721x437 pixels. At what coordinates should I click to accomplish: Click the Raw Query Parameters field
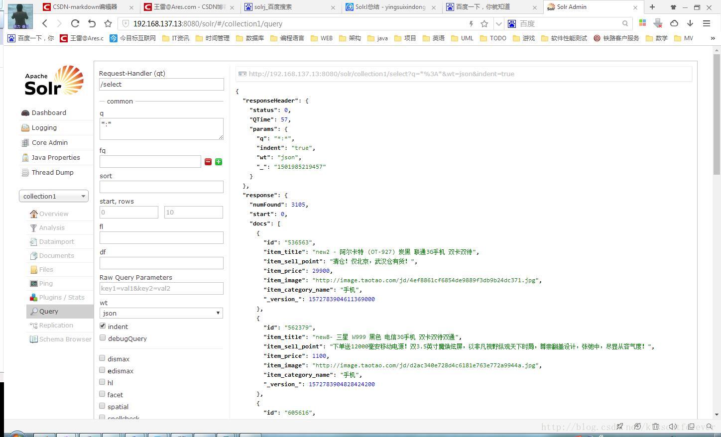pos(161,288)
